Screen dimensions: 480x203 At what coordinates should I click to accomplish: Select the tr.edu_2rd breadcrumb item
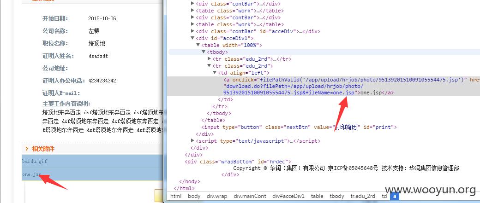[363, 196]
